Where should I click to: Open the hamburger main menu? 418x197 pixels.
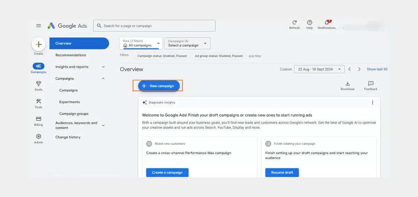(39, 26)
